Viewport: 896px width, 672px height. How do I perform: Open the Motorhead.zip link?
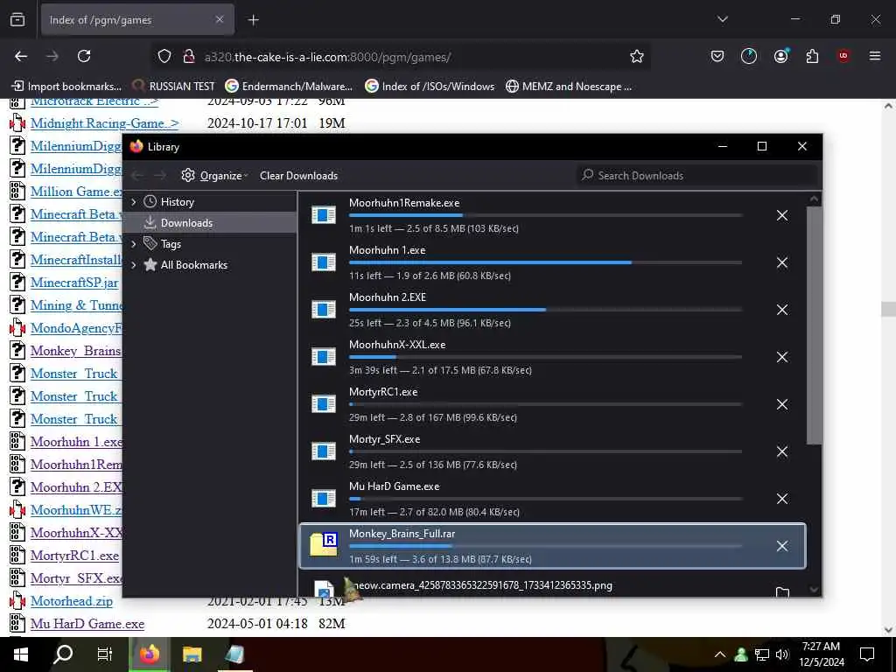point(72,601)
